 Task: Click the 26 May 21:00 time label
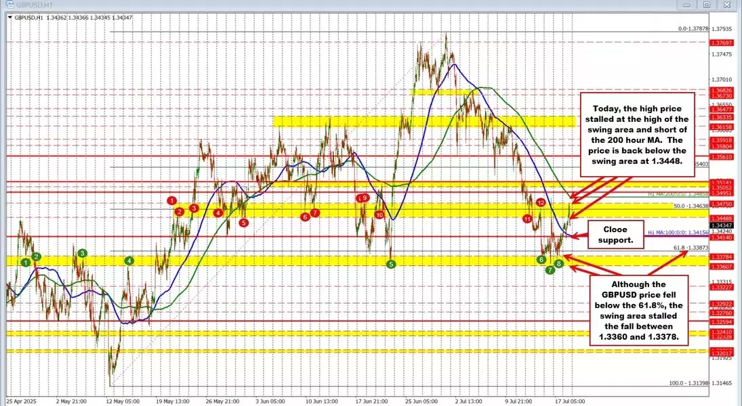224,401
